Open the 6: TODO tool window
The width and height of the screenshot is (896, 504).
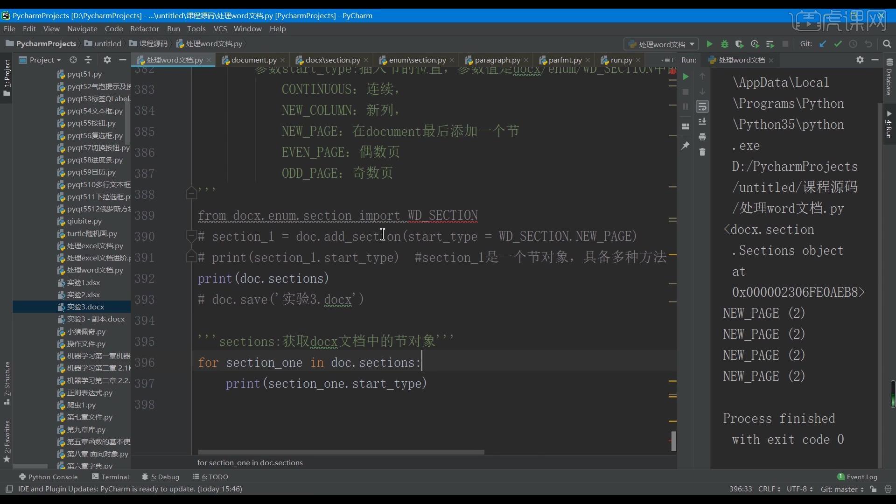[210, 477]
